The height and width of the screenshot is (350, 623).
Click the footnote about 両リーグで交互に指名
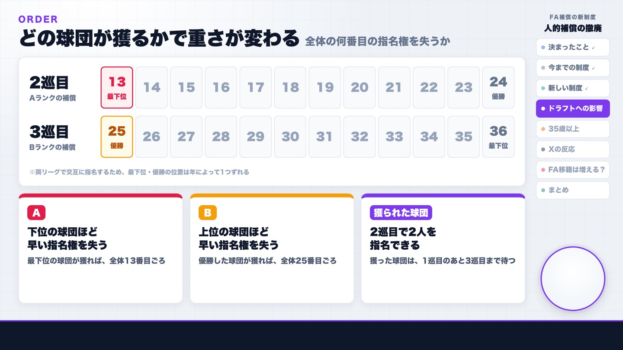coord(139,172)
